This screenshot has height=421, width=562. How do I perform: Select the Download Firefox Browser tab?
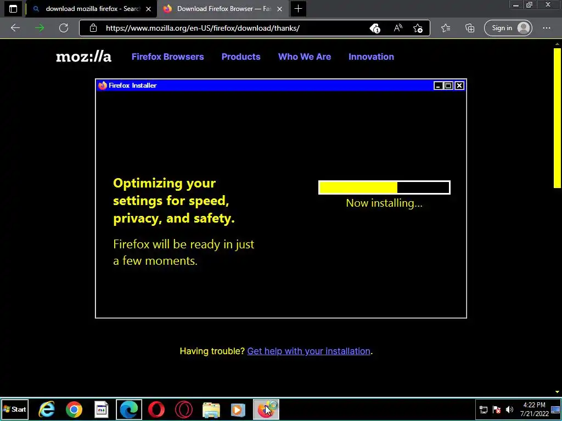click(x=222, y=9)
